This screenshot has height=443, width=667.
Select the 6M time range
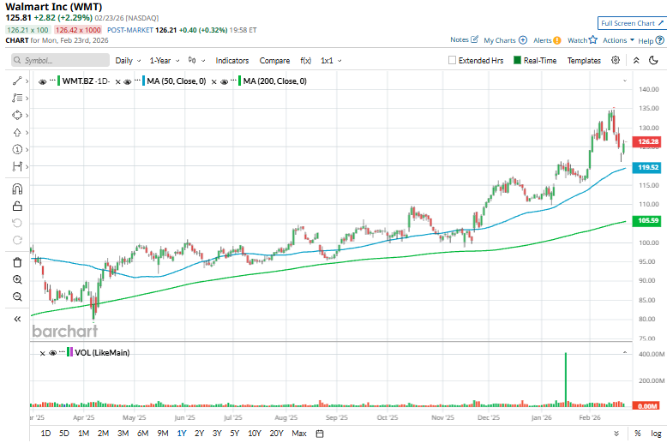click(142, 434)
